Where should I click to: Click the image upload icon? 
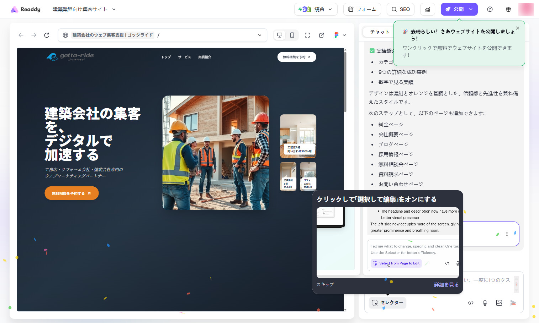[x=499, y=303]
